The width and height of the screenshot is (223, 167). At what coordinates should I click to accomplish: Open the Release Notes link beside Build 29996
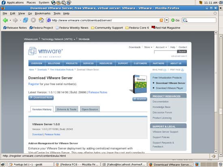[98, 92]
